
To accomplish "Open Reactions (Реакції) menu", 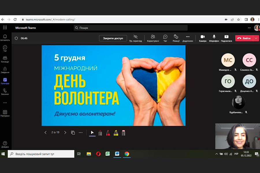I will [176, 38].
